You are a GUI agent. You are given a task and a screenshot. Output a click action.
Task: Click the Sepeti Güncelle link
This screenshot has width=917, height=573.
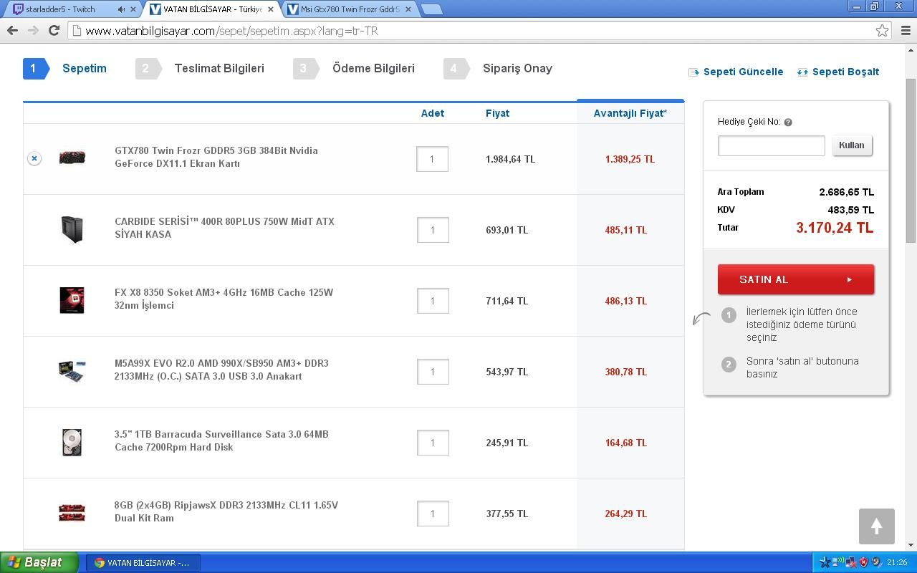(743, 72)
